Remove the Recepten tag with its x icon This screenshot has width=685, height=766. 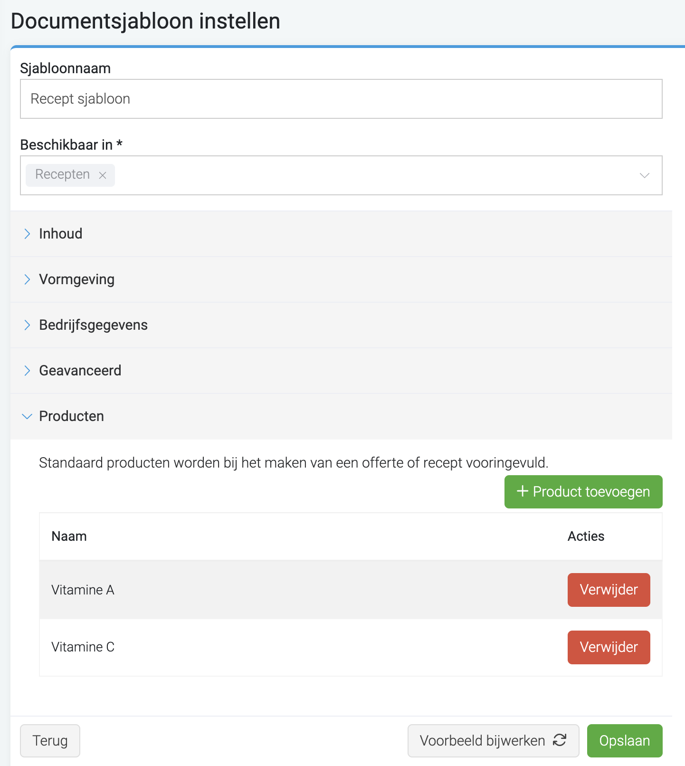102,175
